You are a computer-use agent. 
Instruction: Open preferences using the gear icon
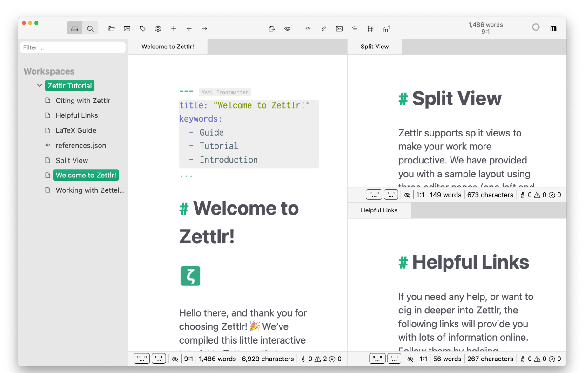click(158, 28)
